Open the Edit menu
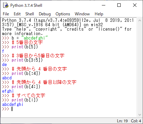Screen dimensions: 143x124 [17, 14]
